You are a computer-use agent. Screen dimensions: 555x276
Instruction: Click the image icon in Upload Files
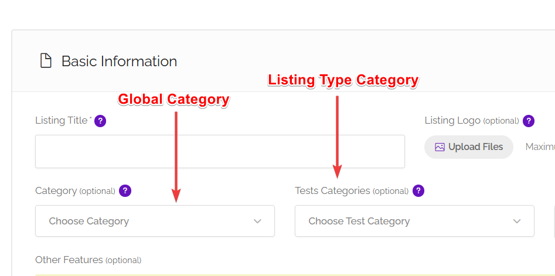[x=440, y=147]
